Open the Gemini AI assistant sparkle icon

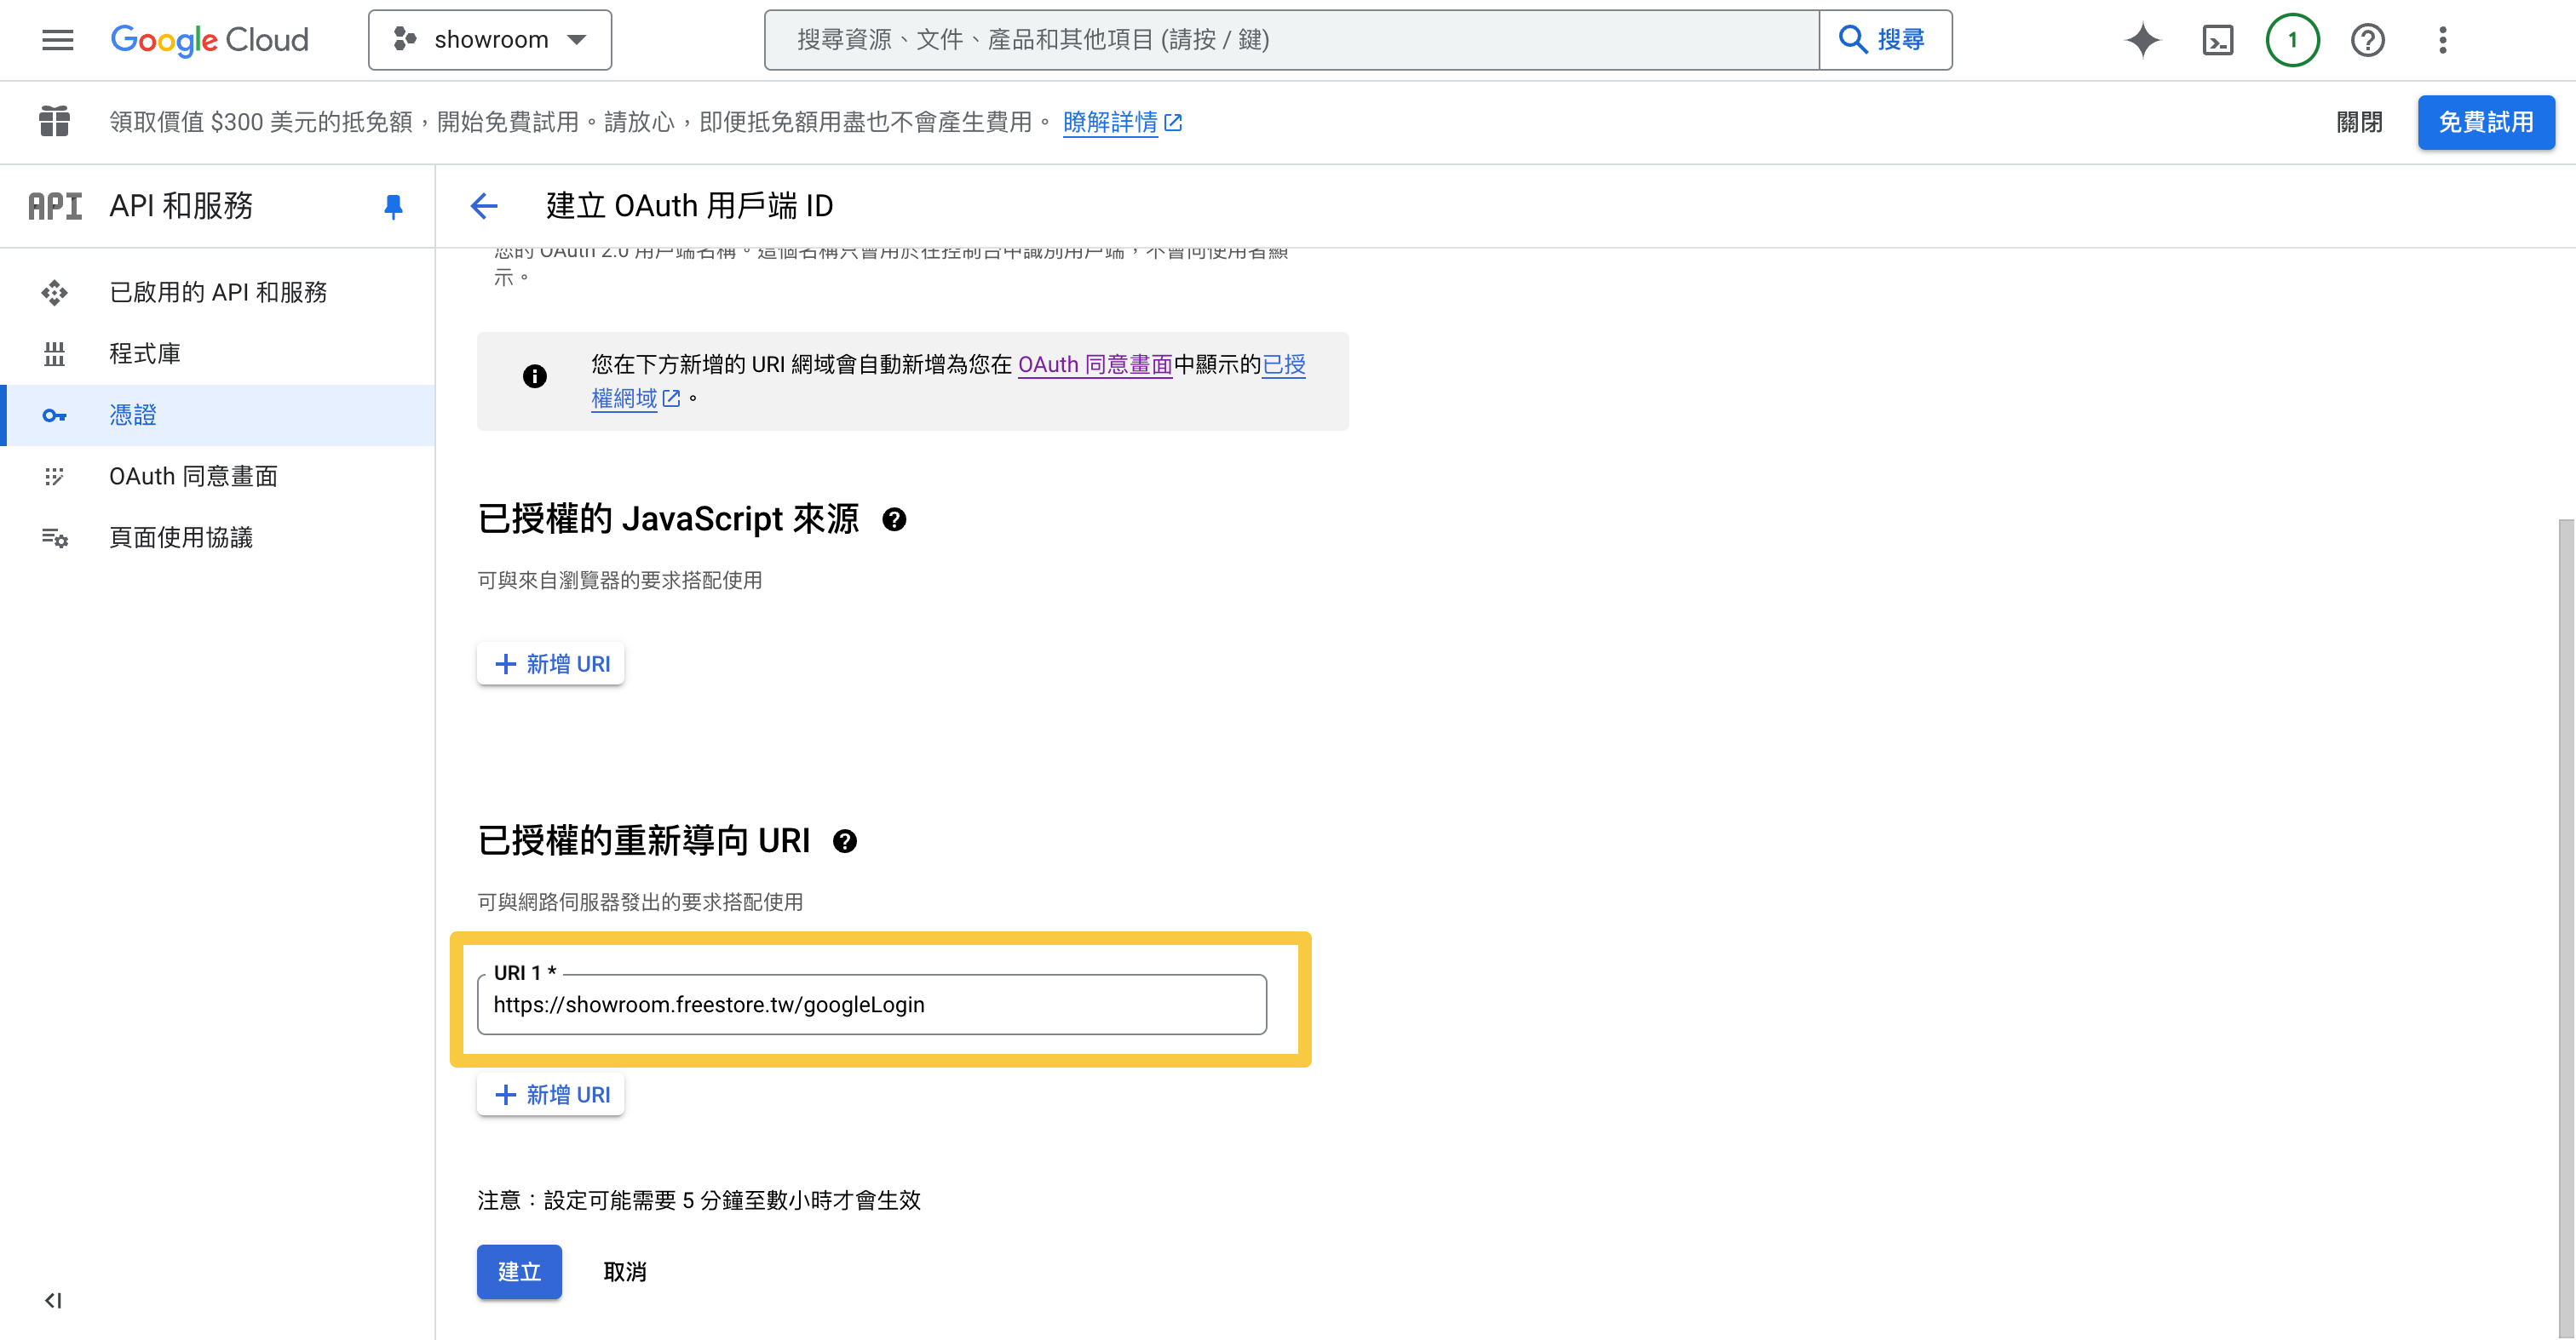coord(2142,40)
